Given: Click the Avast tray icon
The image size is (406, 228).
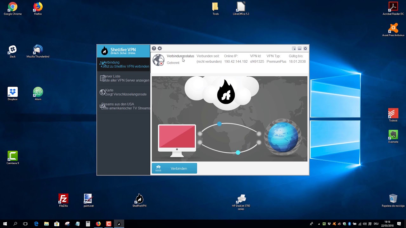Looking at the screenshot, I should click(x=334, y=224).
